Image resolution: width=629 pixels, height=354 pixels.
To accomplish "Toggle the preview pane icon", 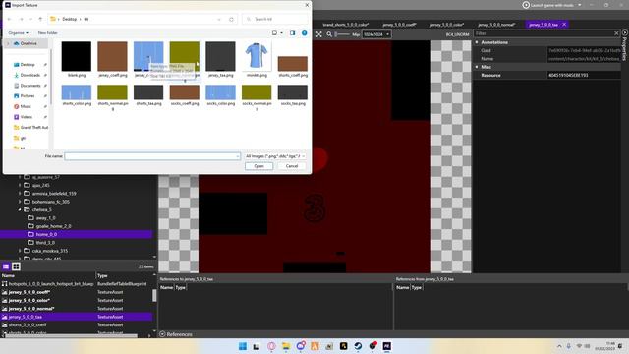I will (293, 32).
